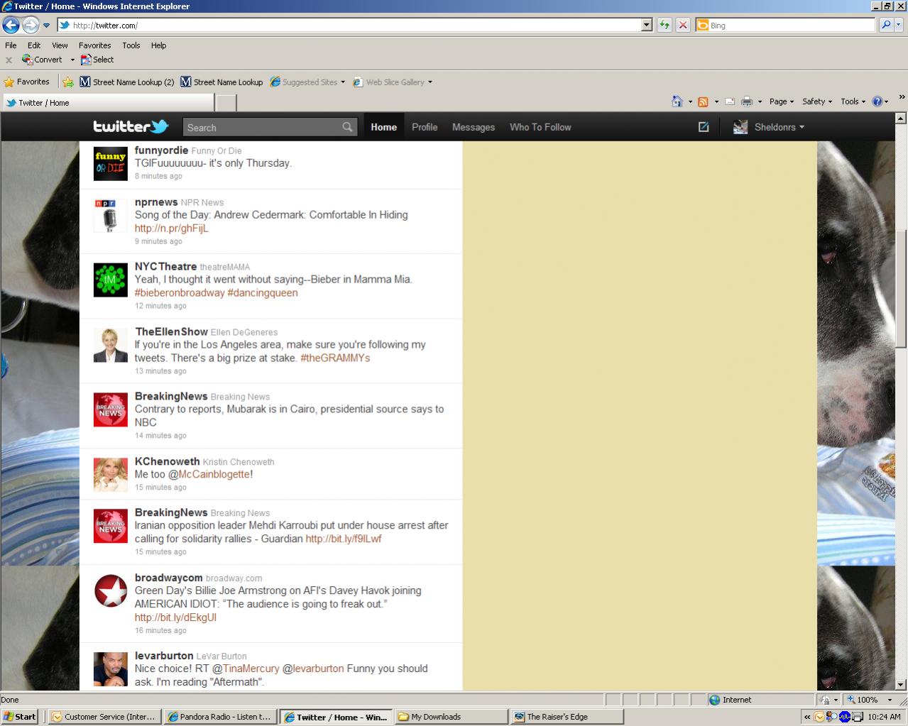
Task: Click the twitter.com address bar
Action: [349, 26]
